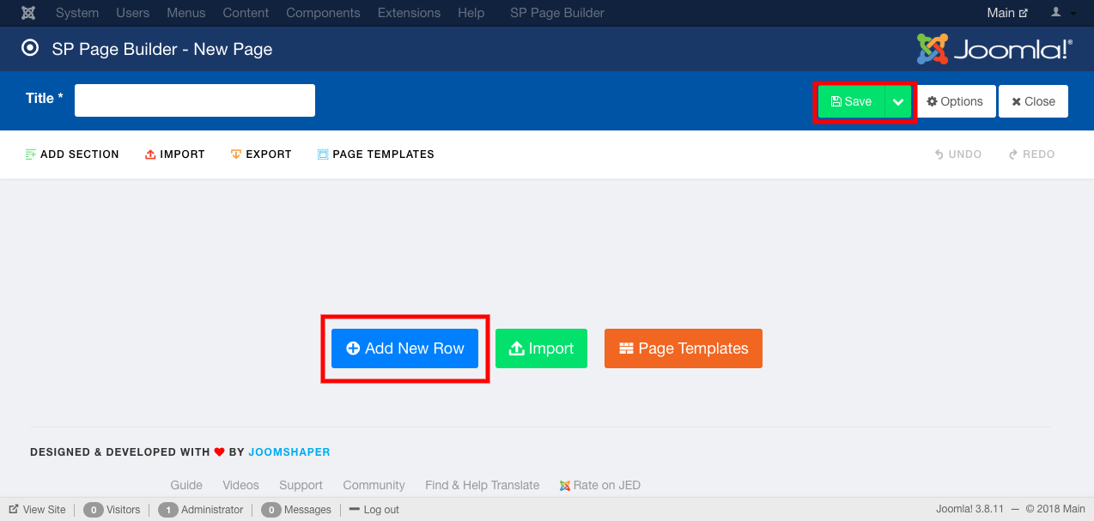Expand the Save options dropdown arrow
This screenshot has height=521, width=1094.
(x=898, y=101)
